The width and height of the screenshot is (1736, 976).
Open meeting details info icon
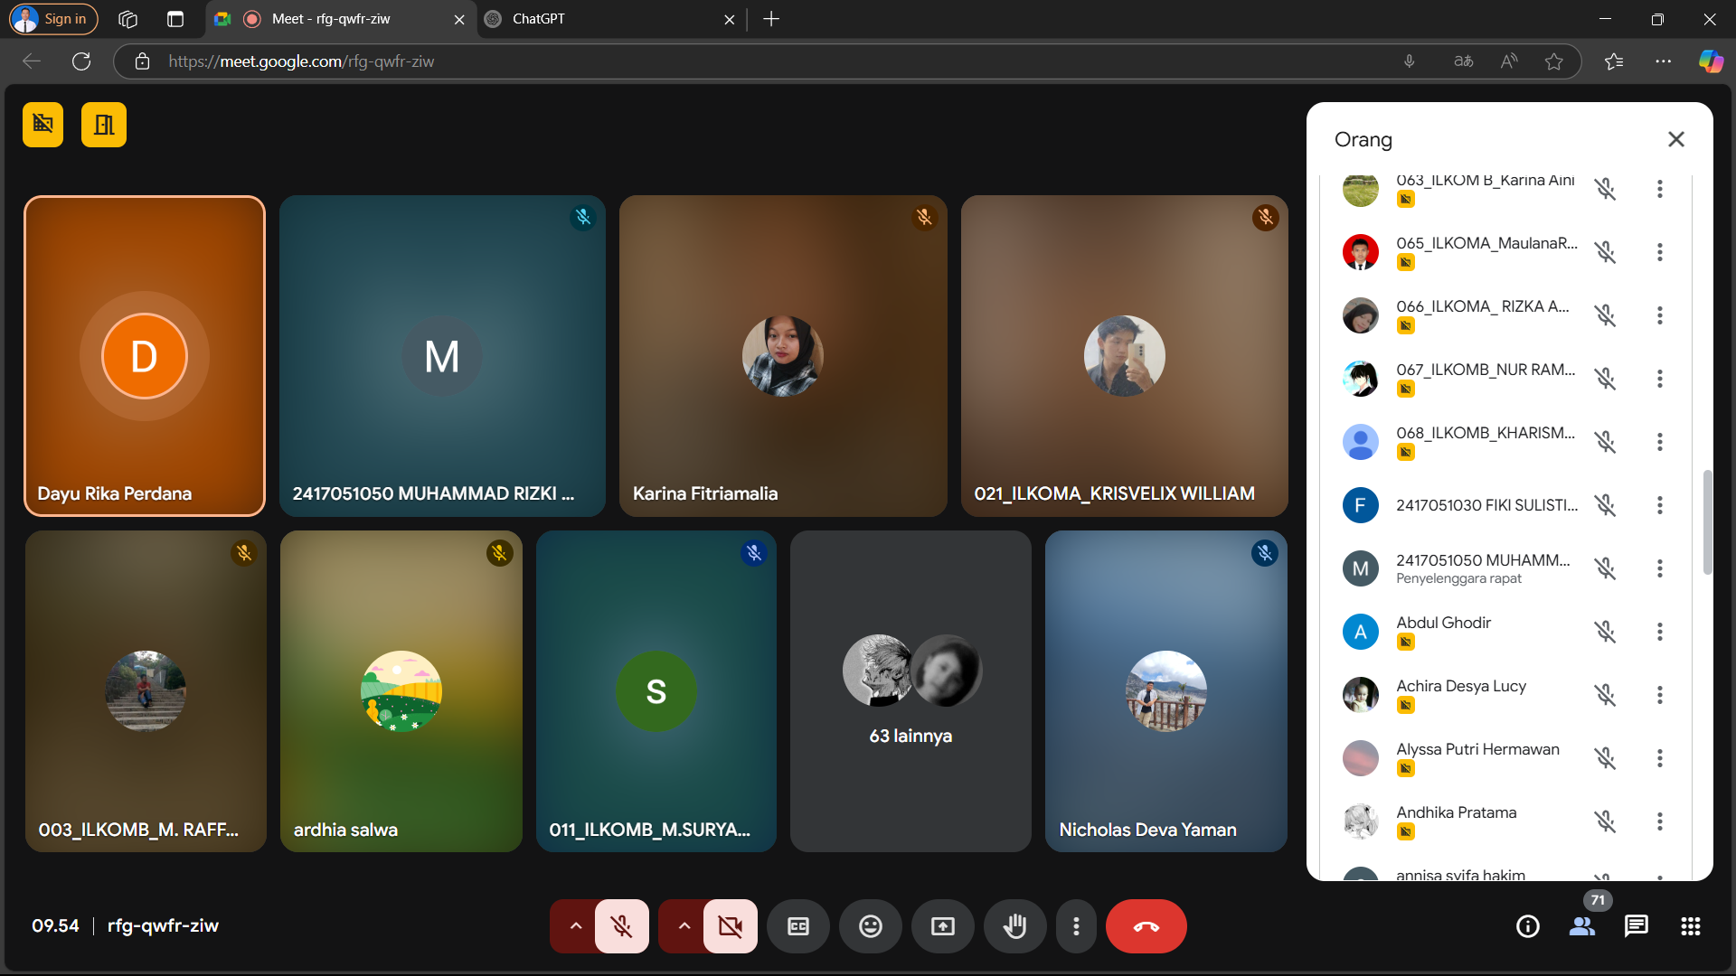(x=1527, y=926)
